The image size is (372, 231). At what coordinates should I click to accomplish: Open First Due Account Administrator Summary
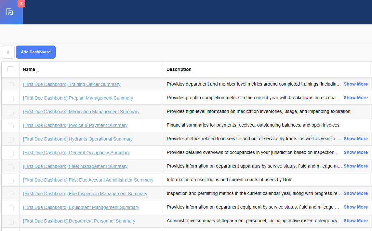[88, 180]
